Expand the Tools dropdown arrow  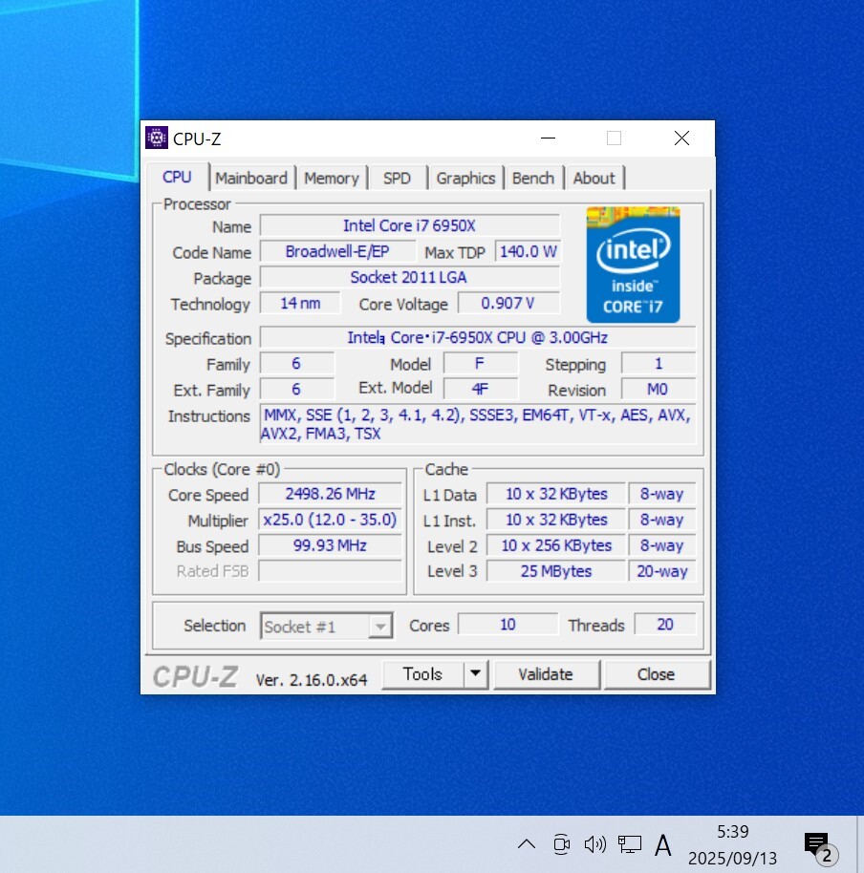[x=476, y=674]
